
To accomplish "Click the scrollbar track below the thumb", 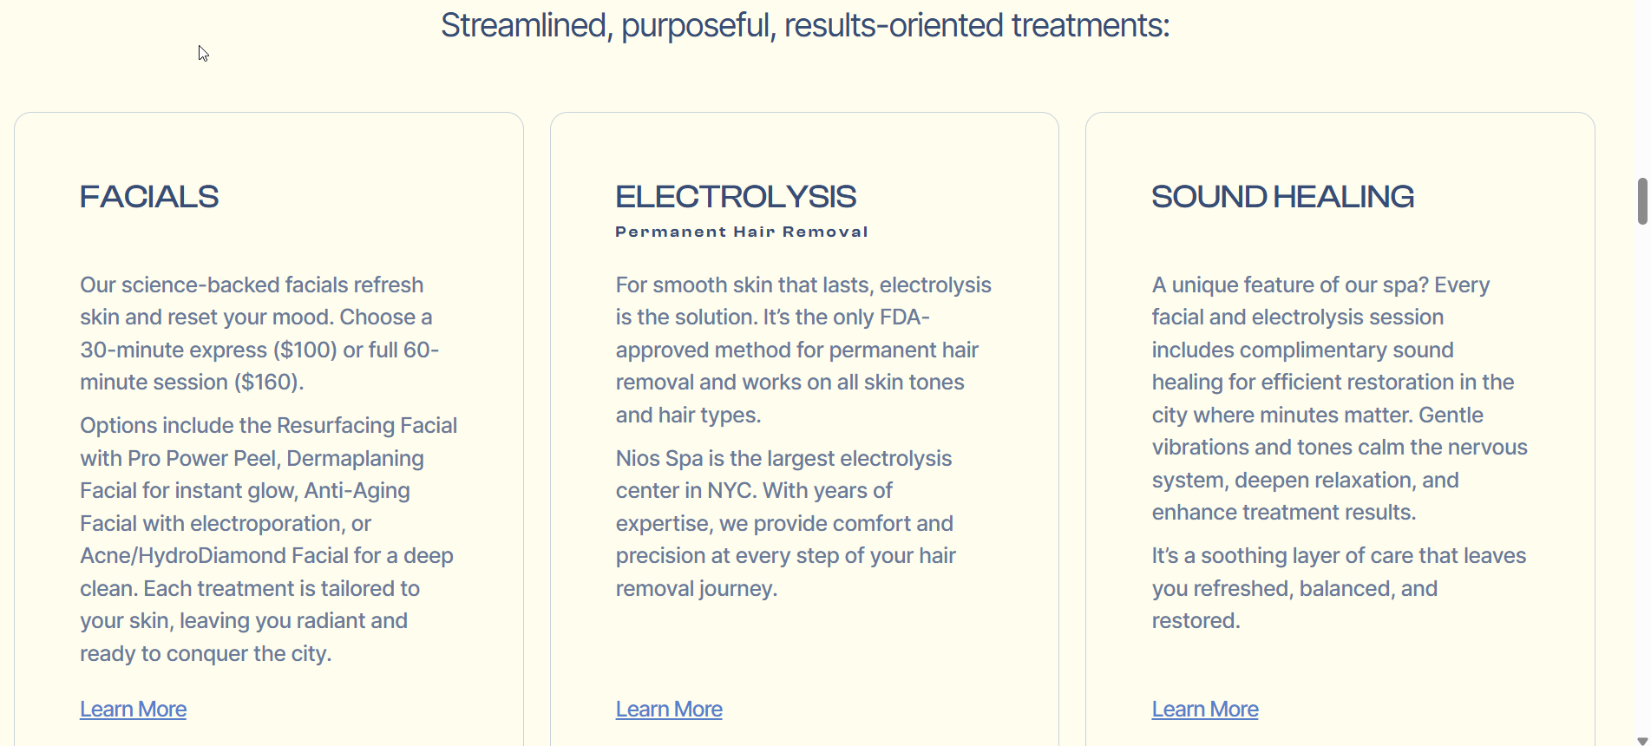I will click(1641, 477).
